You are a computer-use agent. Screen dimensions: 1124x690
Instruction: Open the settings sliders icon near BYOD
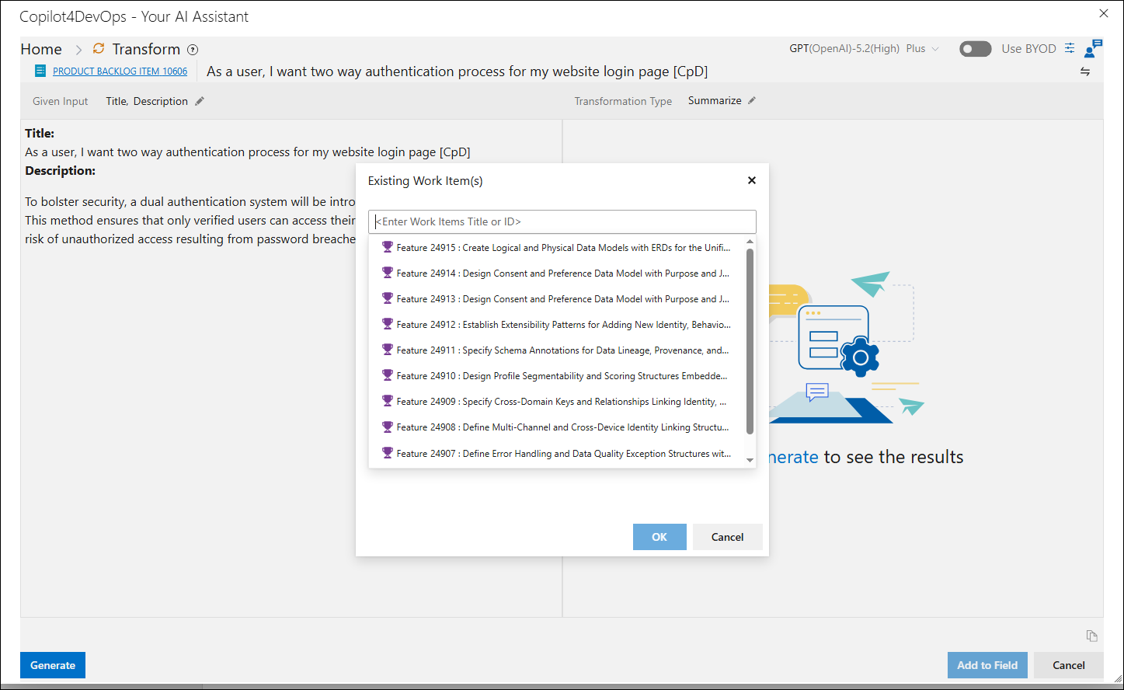(x=1070, y=48)
